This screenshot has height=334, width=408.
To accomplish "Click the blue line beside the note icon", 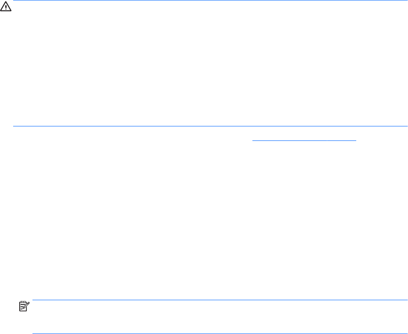I will pos(219,300).
